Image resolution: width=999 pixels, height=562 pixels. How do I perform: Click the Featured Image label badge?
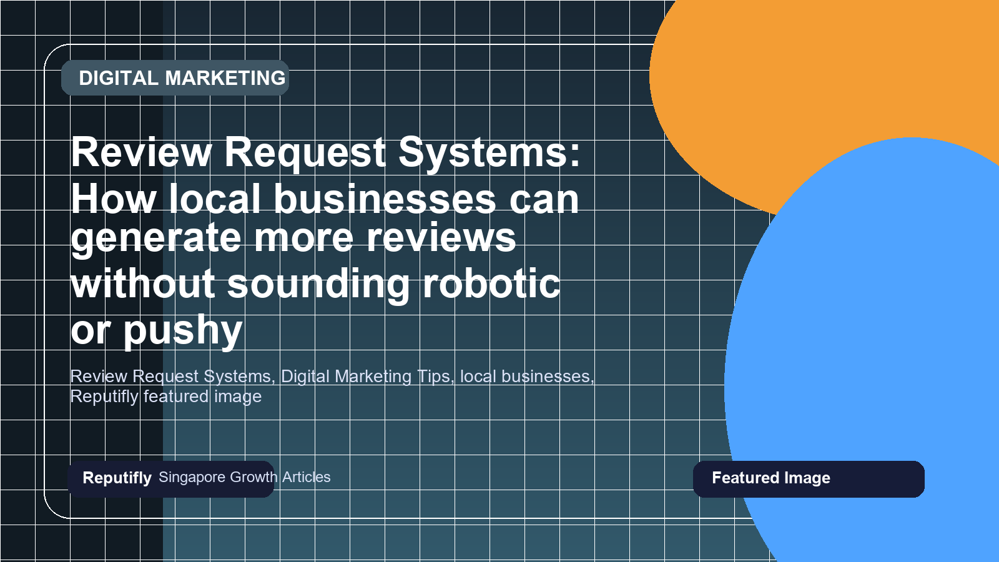(809, 479)
